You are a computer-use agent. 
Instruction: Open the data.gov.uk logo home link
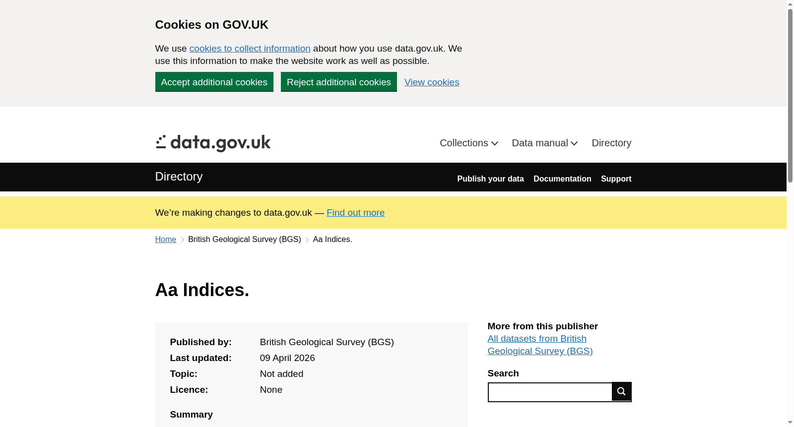(213, 143)
